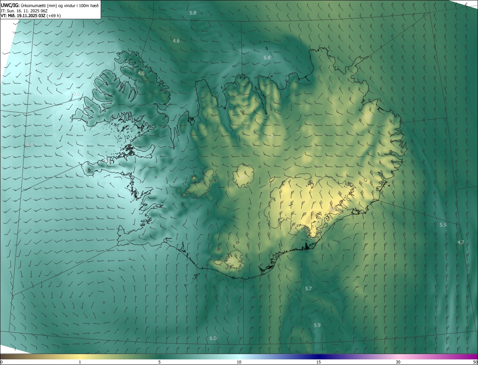The width and height of the screenshot is (478, 365).
Task: Click the colour scale tick label 15
Action: [x=319, y=362]
